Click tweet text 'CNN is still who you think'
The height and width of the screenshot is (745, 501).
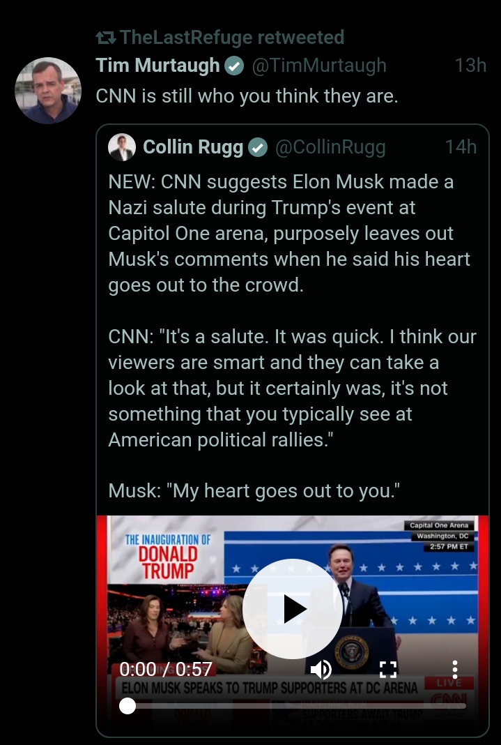247,96
